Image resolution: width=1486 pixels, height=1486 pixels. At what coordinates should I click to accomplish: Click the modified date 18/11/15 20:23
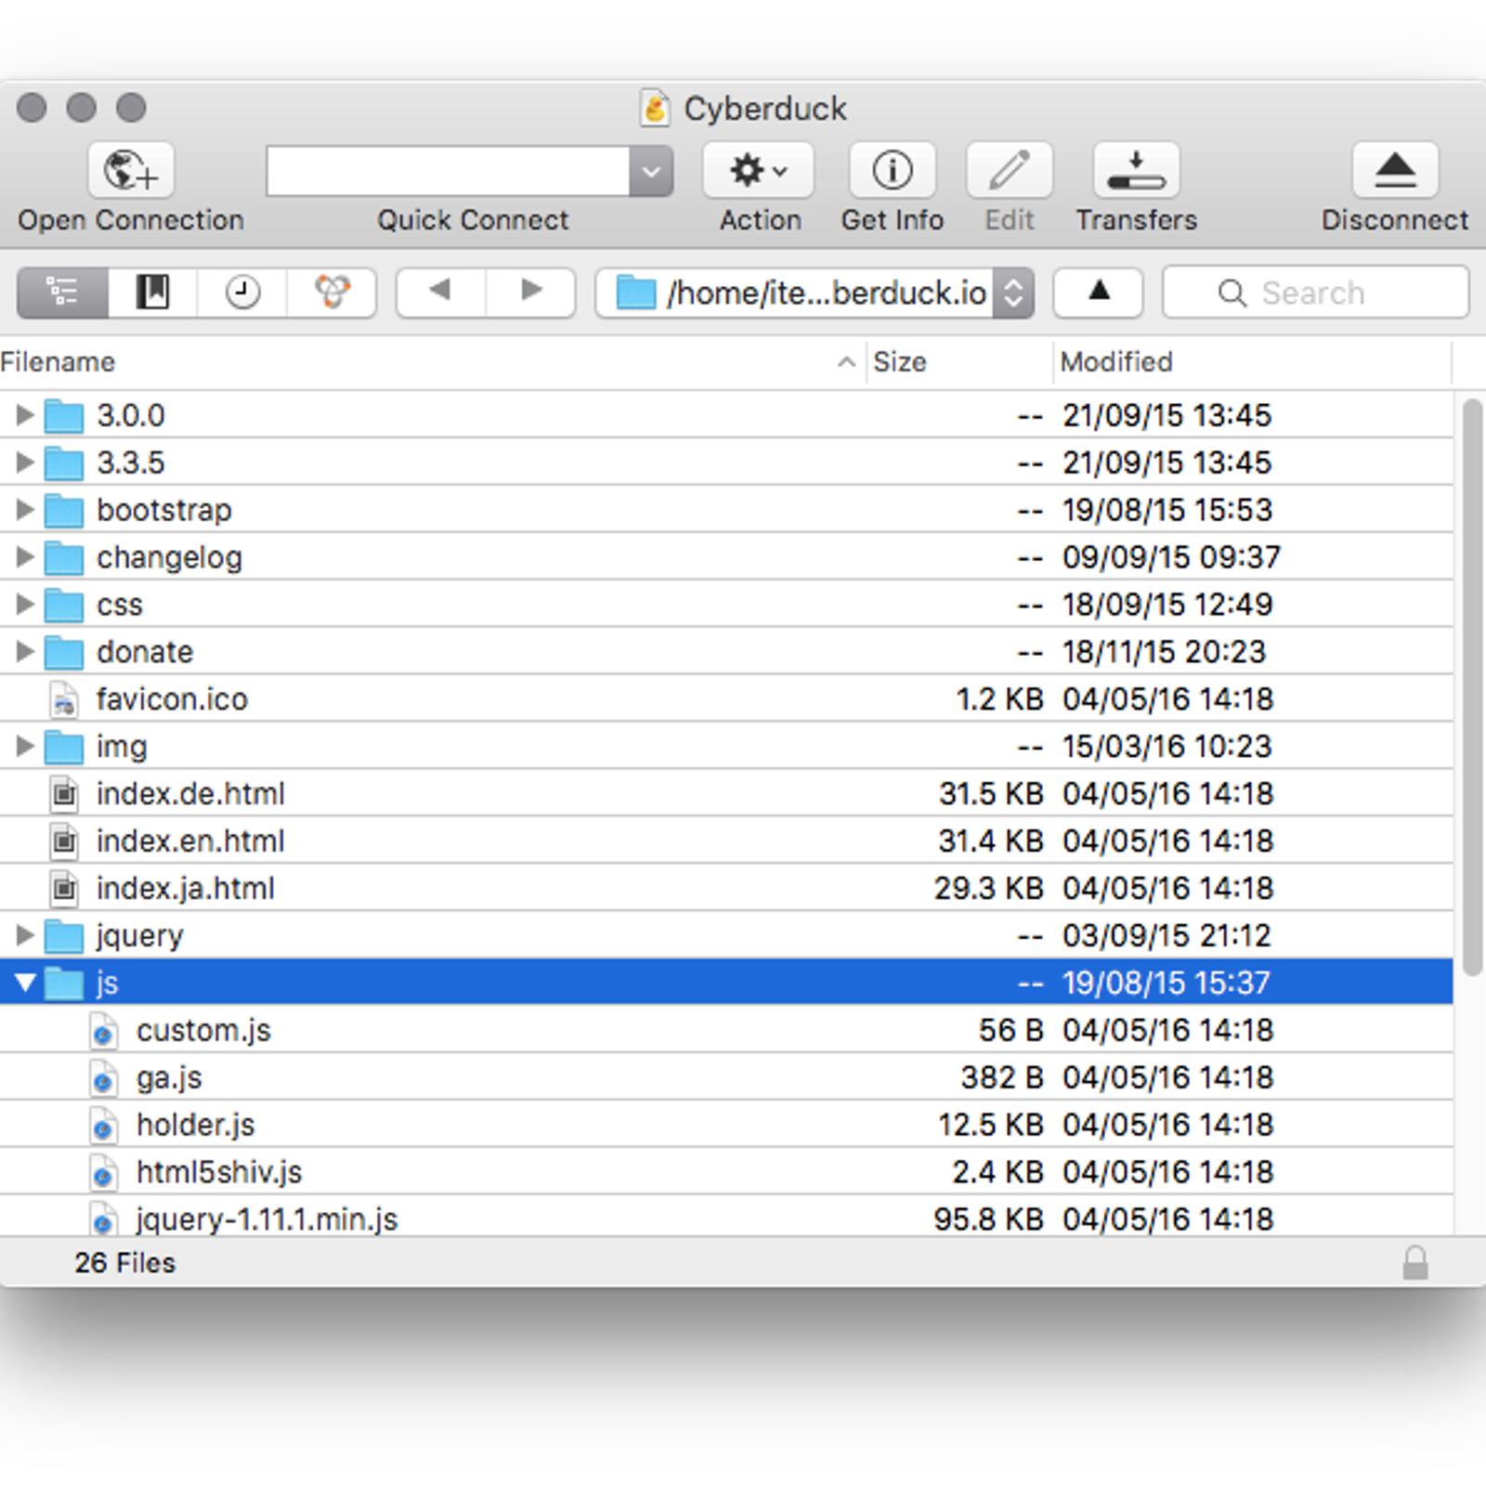[1164, 652]
